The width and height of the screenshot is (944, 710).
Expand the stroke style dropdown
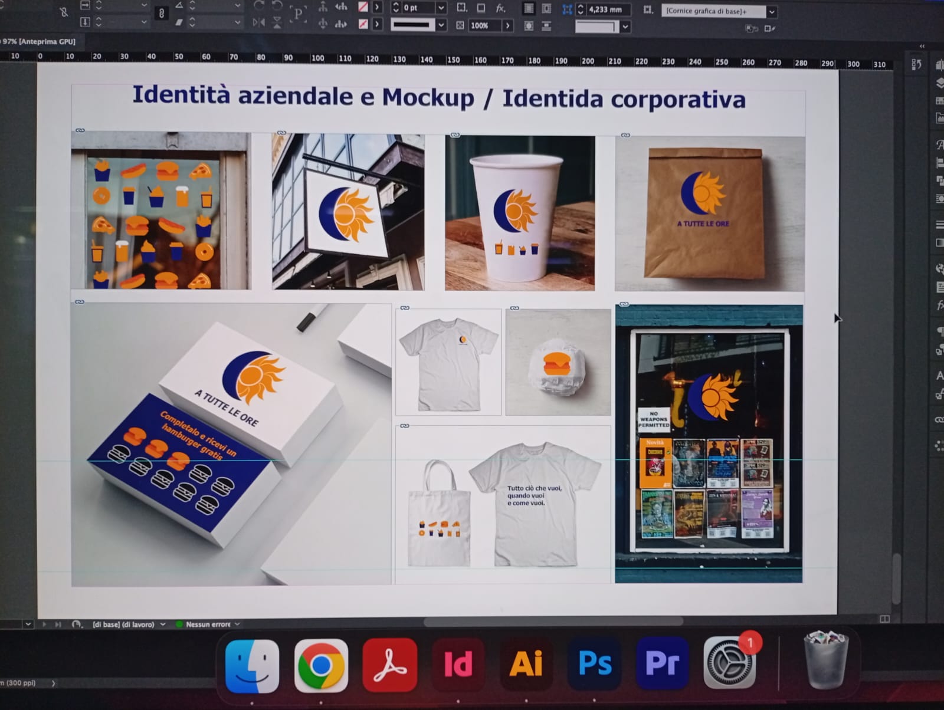(441, 25)
